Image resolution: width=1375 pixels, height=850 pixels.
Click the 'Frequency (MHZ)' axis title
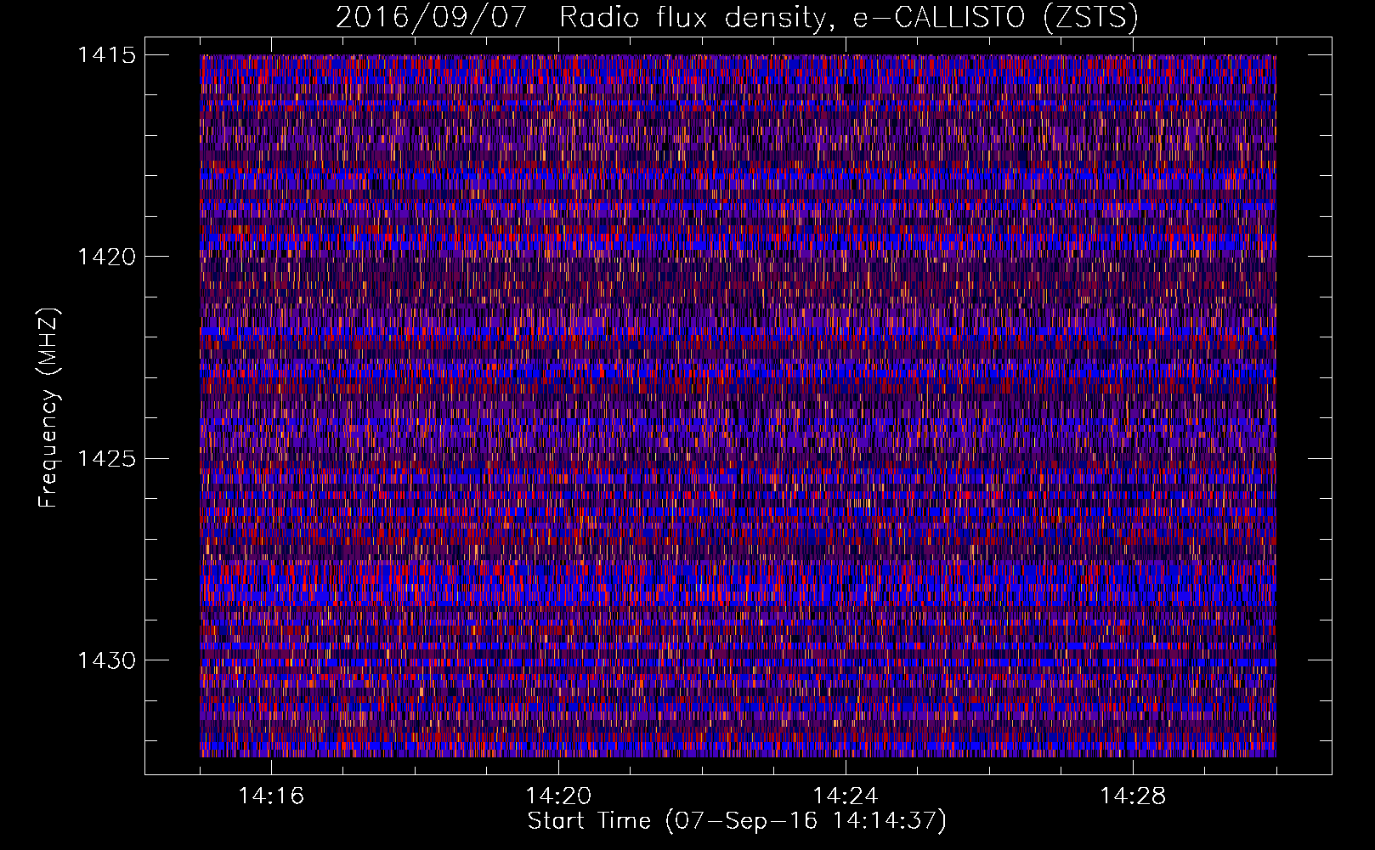pyautogui.click(x=49, y=407)
